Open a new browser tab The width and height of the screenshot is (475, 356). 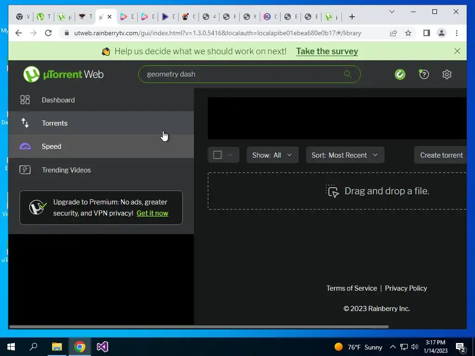(x=352, y=17)
